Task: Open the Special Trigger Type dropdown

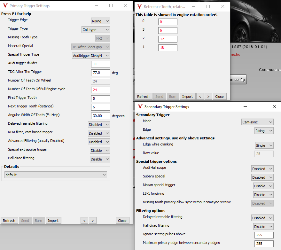Action: (x=91, y=55)
